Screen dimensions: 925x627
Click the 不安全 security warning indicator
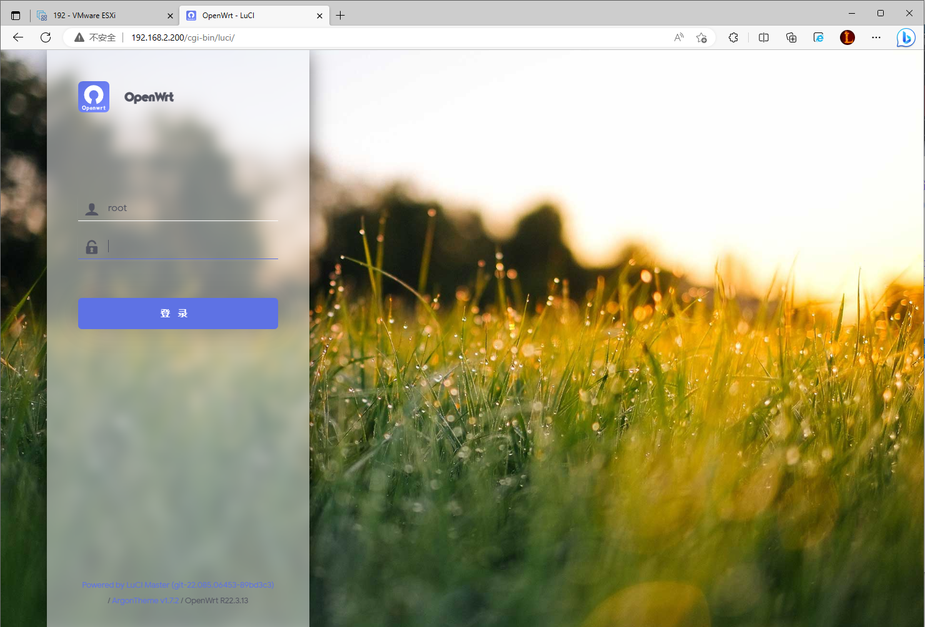tap(95, 37)
